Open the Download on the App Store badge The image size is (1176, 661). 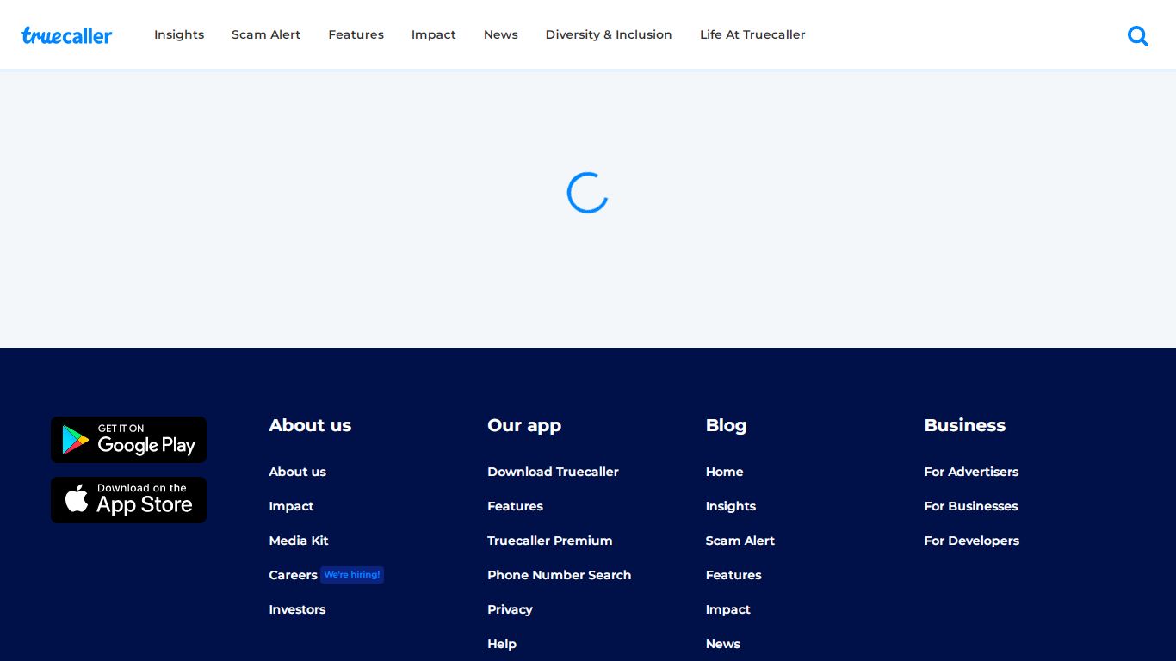(128, 500)
